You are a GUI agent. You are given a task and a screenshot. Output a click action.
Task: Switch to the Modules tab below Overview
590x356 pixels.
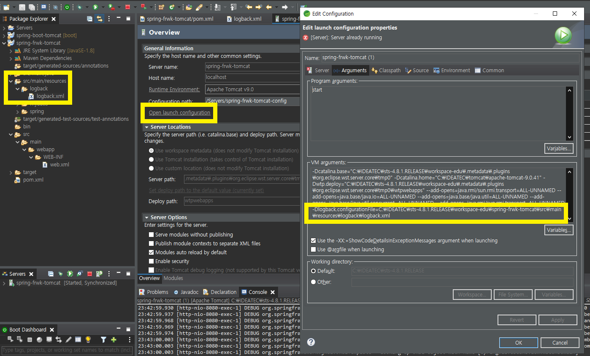[173, 278]
